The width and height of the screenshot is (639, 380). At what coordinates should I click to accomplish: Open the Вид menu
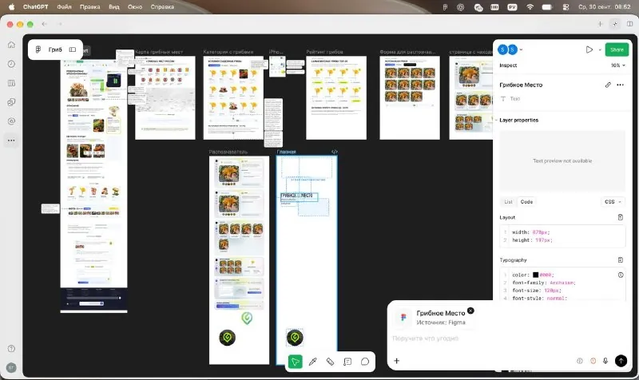click(113, 7)
